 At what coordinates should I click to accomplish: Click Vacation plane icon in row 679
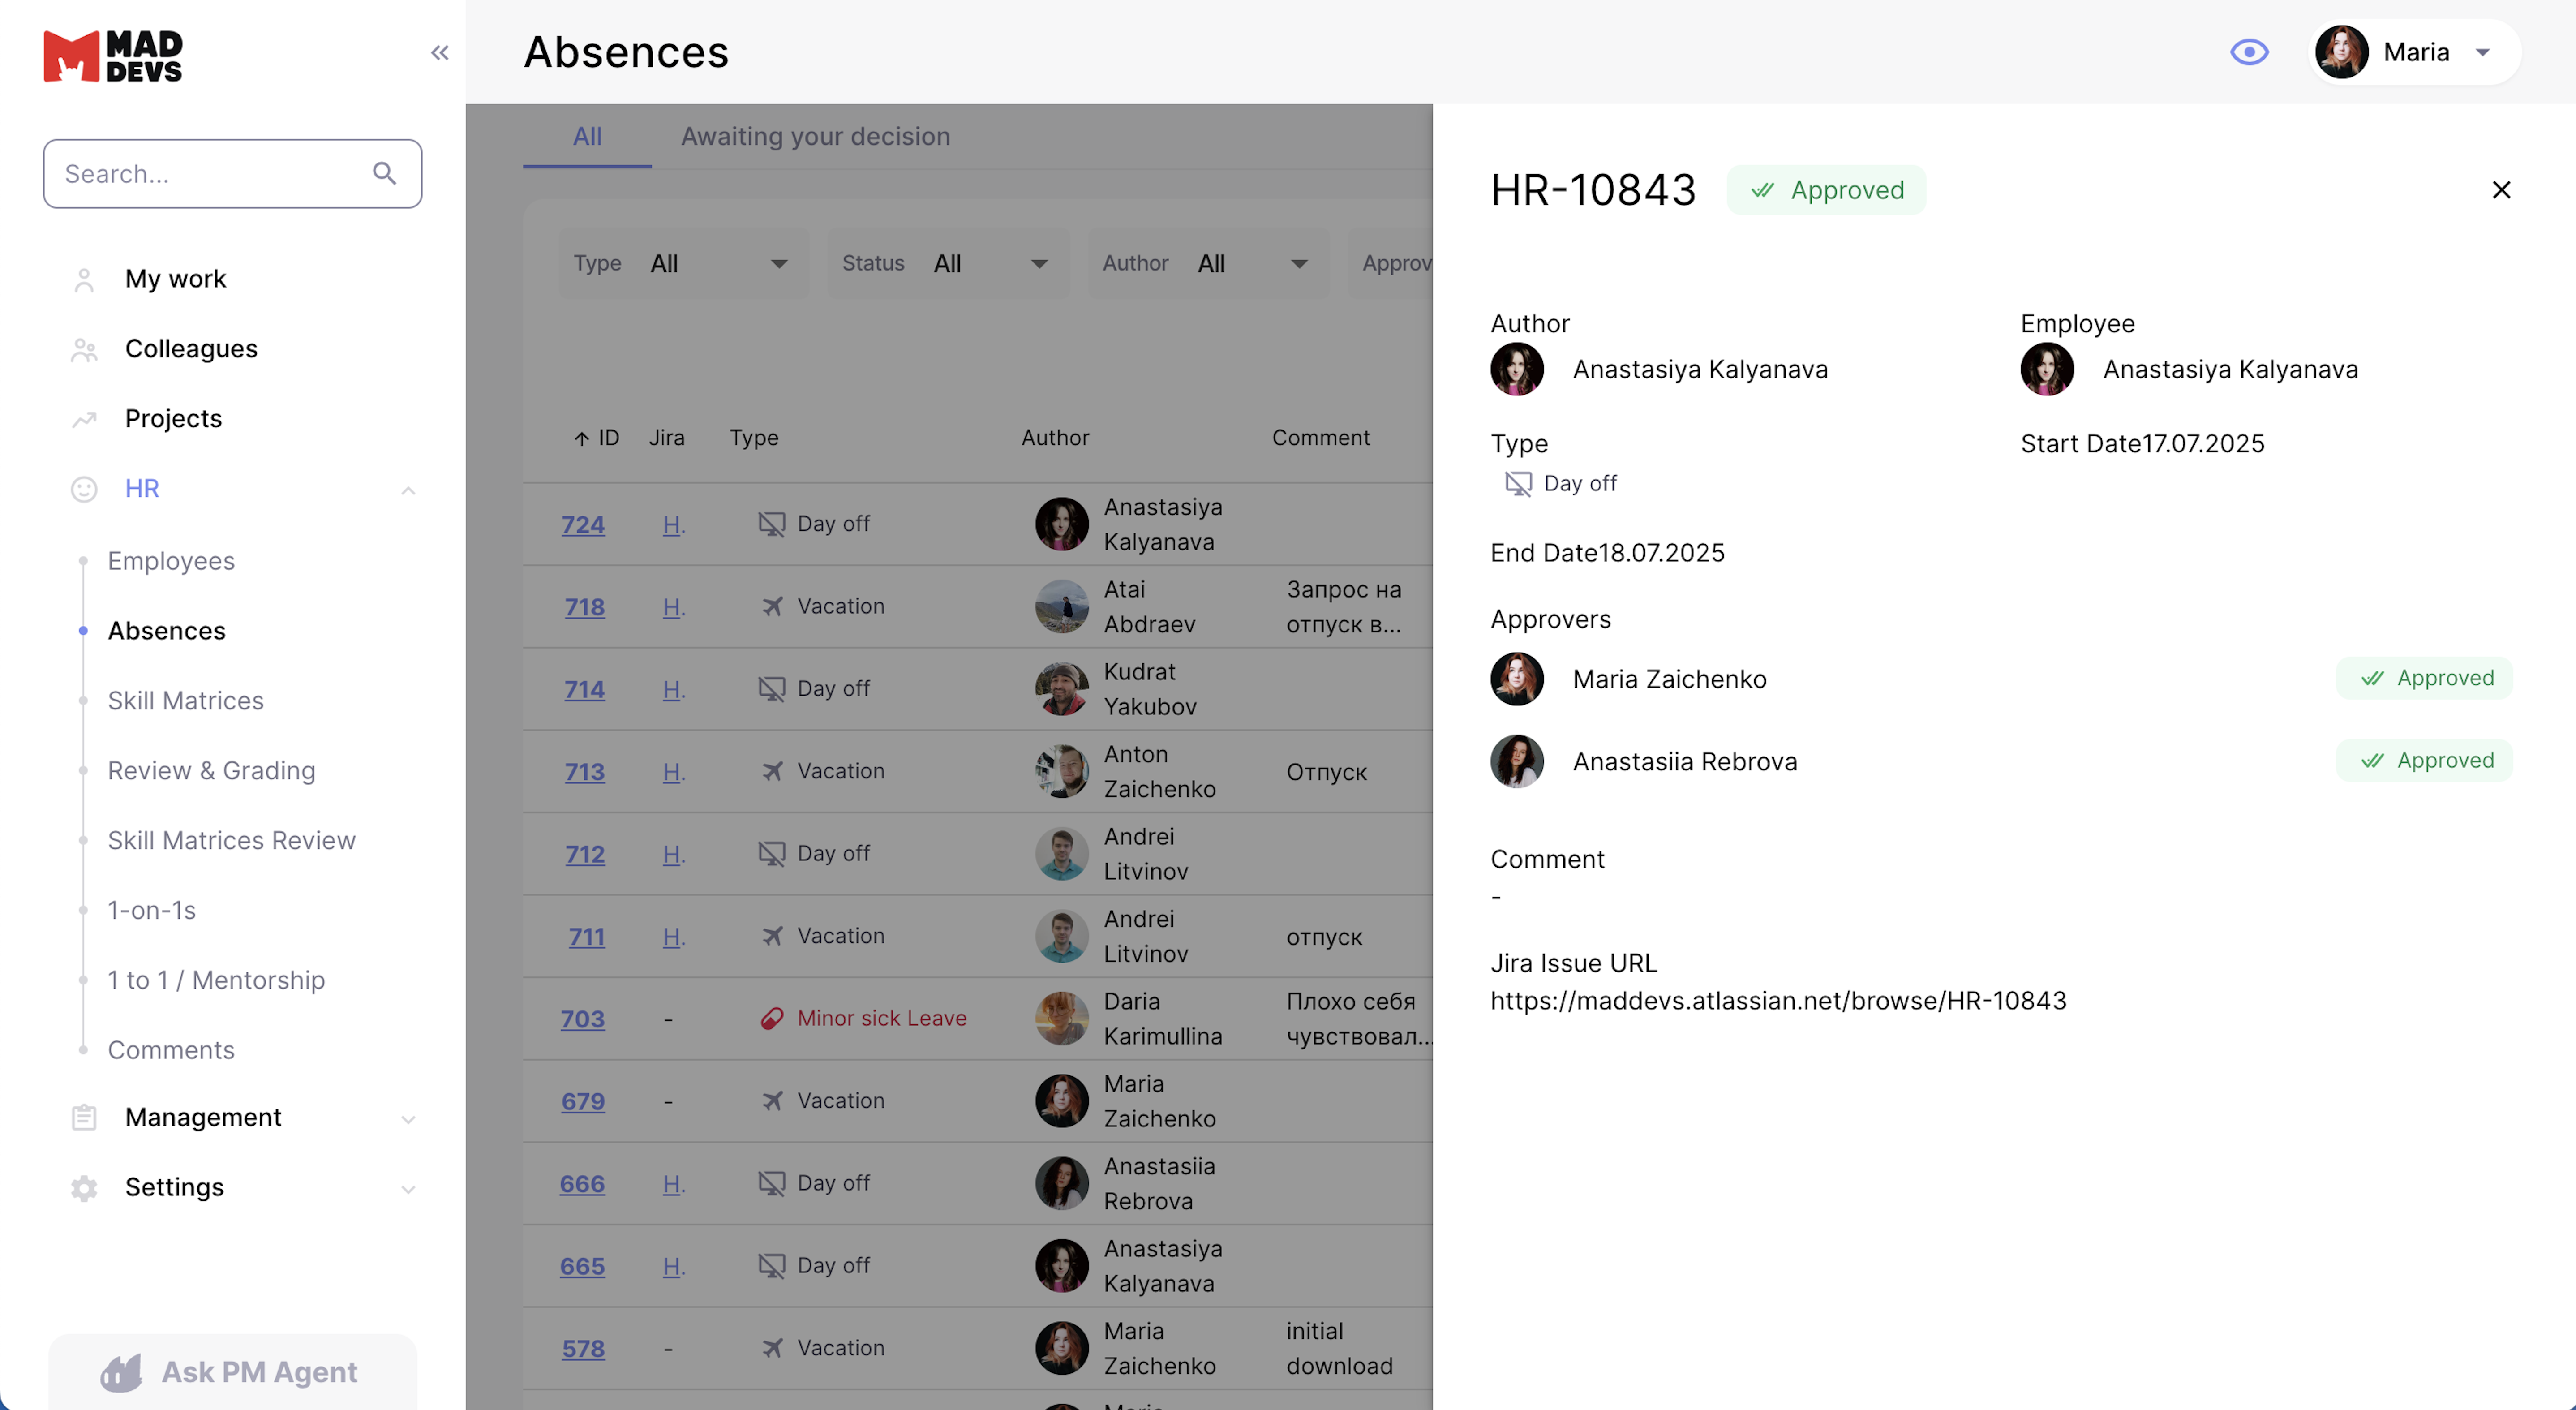click(772, 1101)
